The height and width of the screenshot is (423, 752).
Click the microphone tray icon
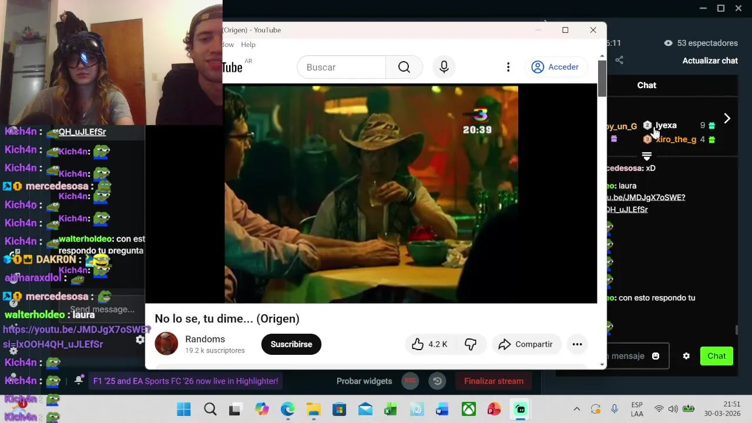pyautogui.click(x=615, y=409)
